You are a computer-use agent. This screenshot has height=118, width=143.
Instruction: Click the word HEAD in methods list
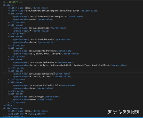(39, 54)
